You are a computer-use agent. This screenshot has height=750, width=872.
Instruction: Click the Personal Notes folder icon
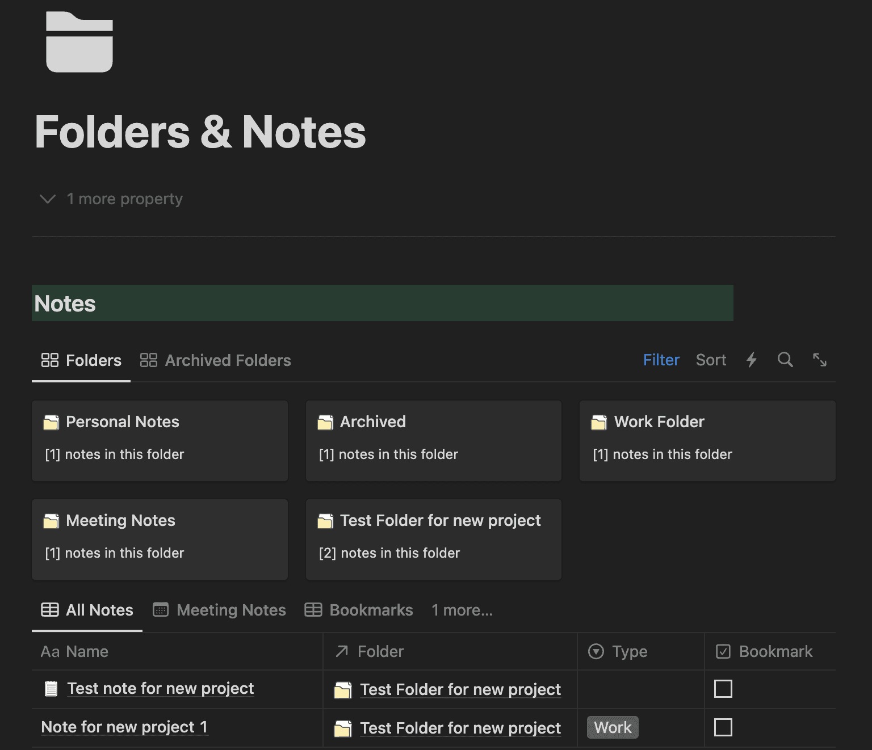pyautogui.click(x=51, y=422)
